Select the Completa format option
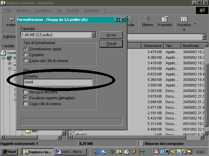The width and height of the screenshot is (209, 156). (26, 55)
